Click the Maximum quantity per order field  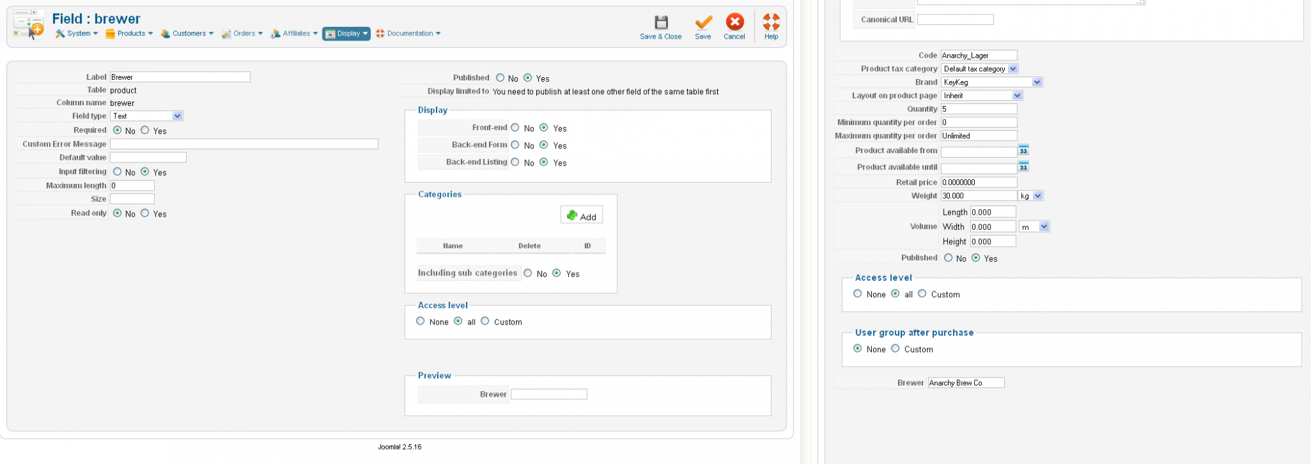pos(979,135)
